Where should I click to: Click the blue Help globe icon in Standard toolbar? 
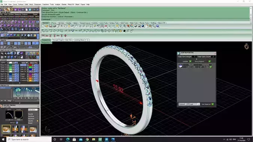click(x=158, y=26)
